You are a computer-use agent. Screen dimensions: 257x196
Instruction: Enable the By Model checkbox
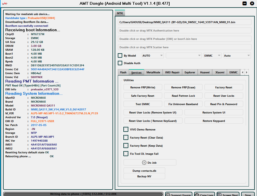(120, 55)
